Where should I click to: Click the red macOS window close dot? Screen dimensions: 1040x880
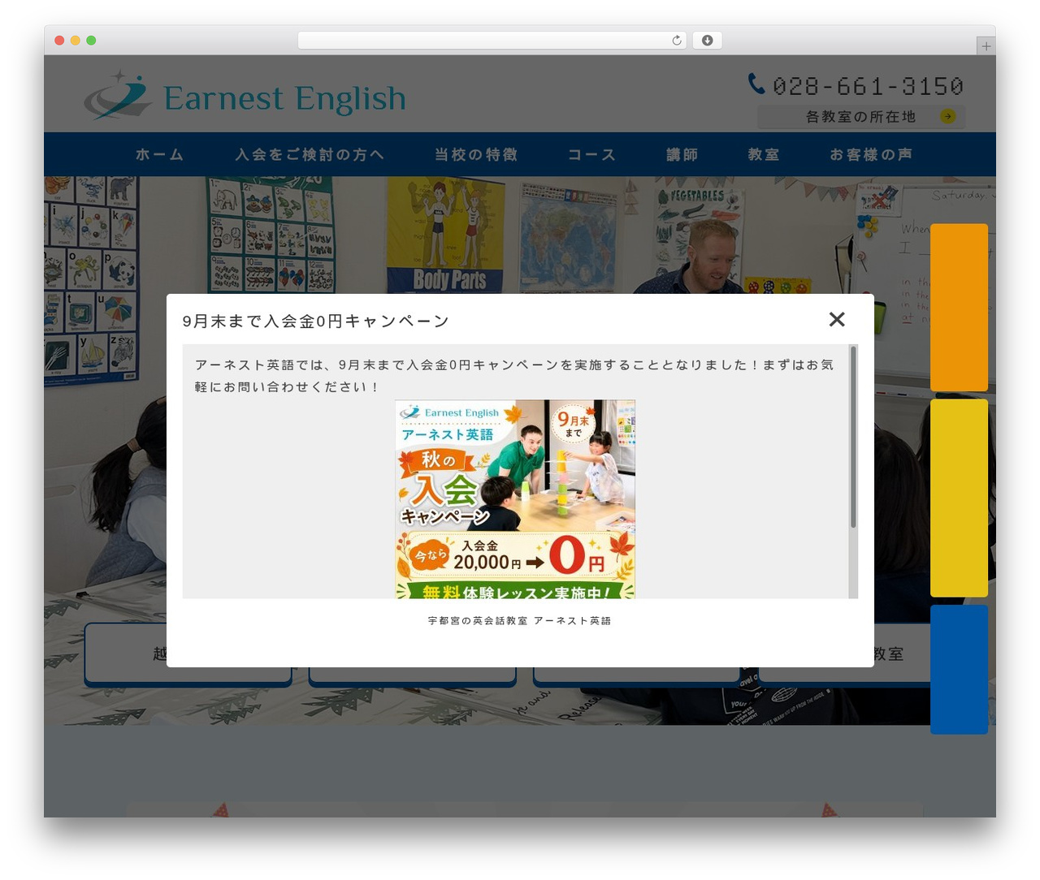pyautogui.click(x=59, y=41)
